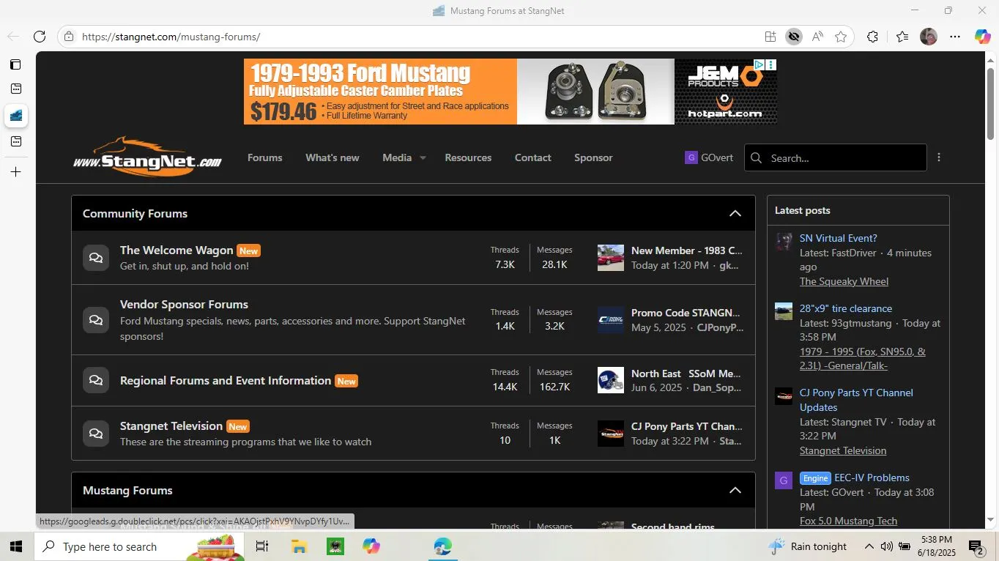Open the New Member - 1983 thread
The height and width of the screenshot is (561, 999).
(x=687, y=250)
